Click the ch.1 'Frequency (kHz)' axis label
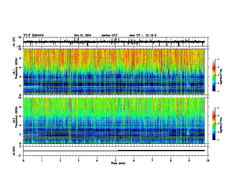Screen dimensions: 234x180 [16, 69]
